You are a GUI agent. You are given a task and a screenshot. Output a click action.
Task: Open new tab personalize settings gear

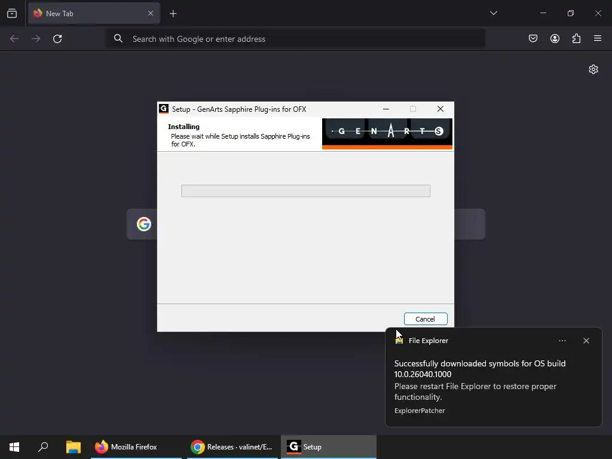point(593,69)
